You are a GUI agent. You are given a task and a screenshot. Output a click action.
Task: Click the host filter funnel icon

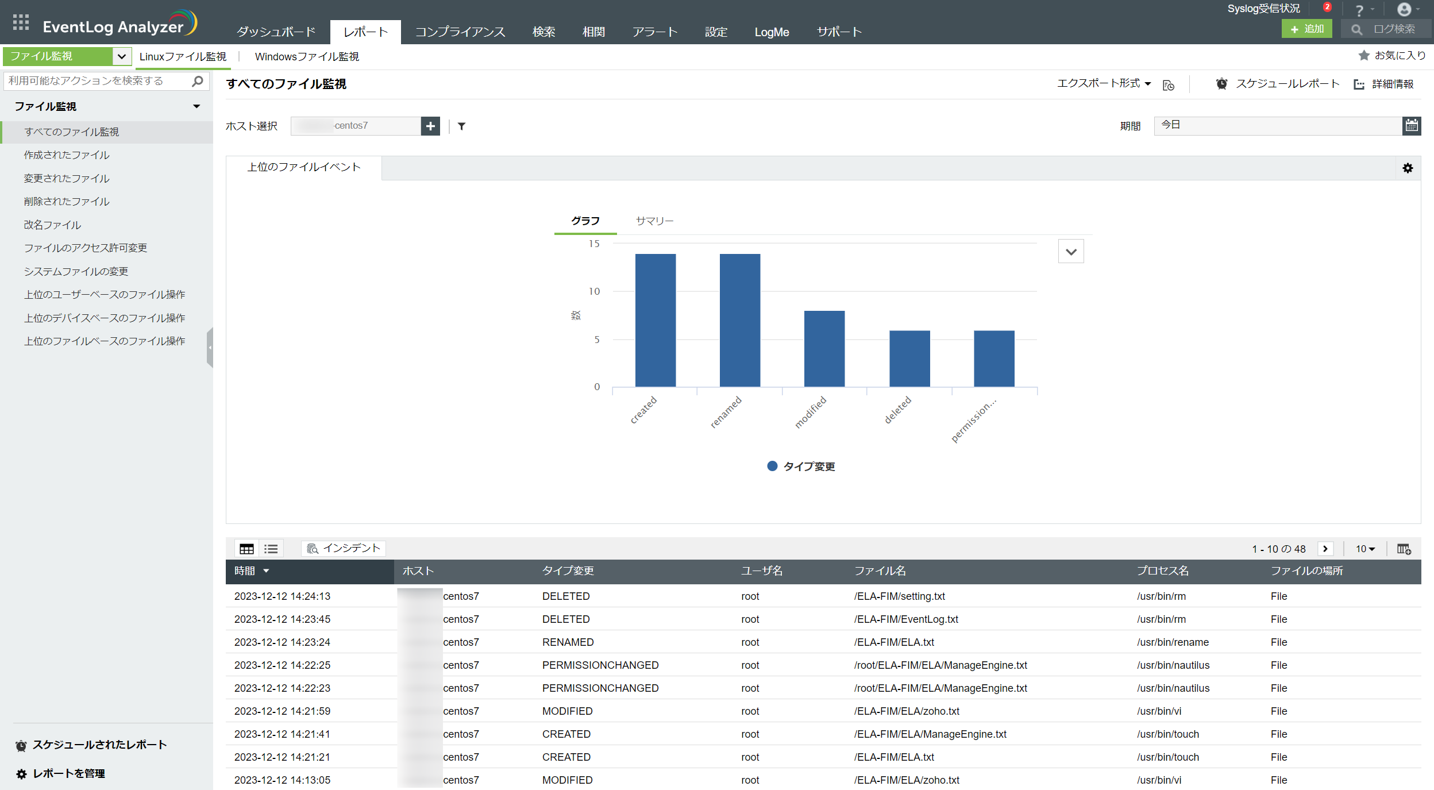pos(461,126)
